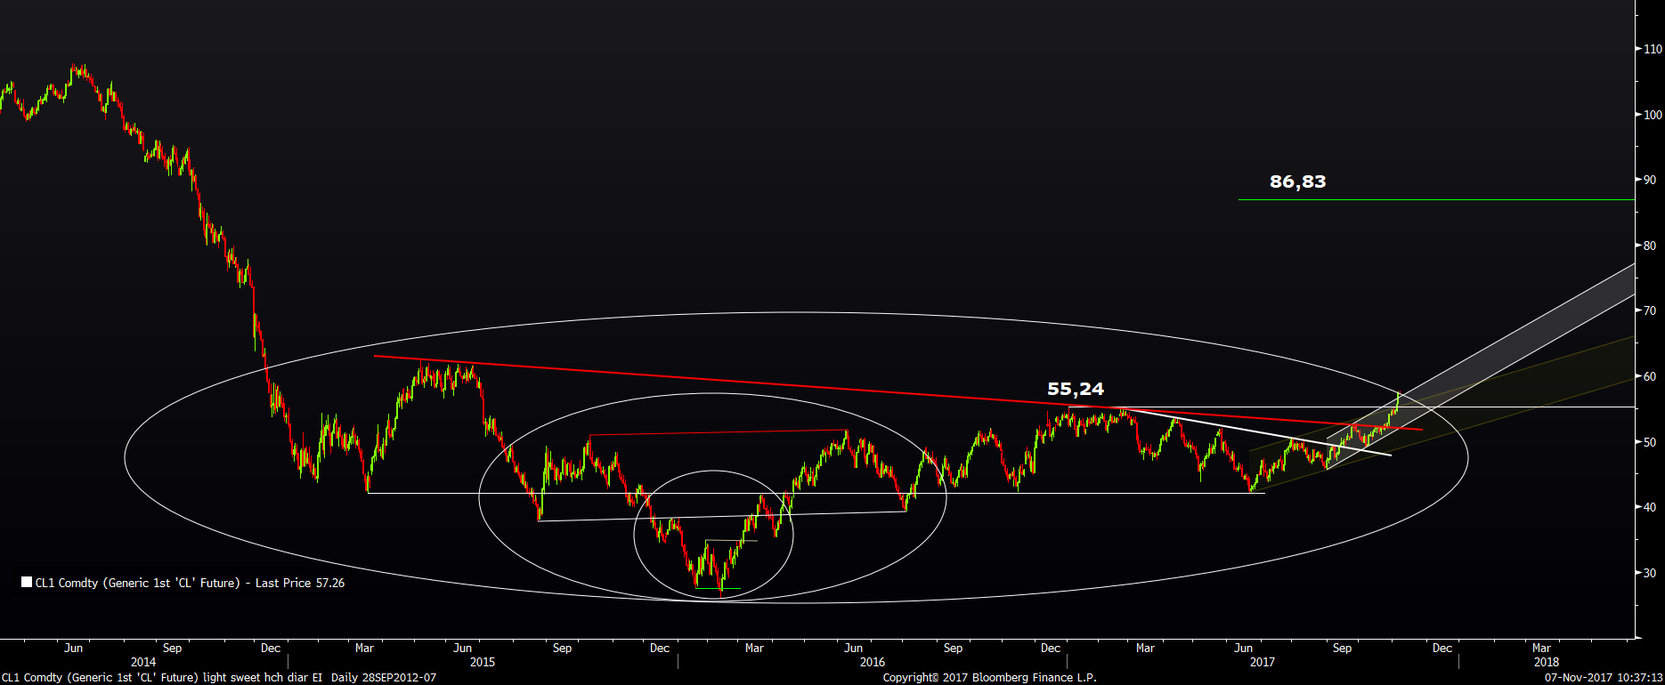Click the Bloomberg Finance L.P. copyright notice
This screenshot has width=1665, height=685.
(x=990, y=678)
